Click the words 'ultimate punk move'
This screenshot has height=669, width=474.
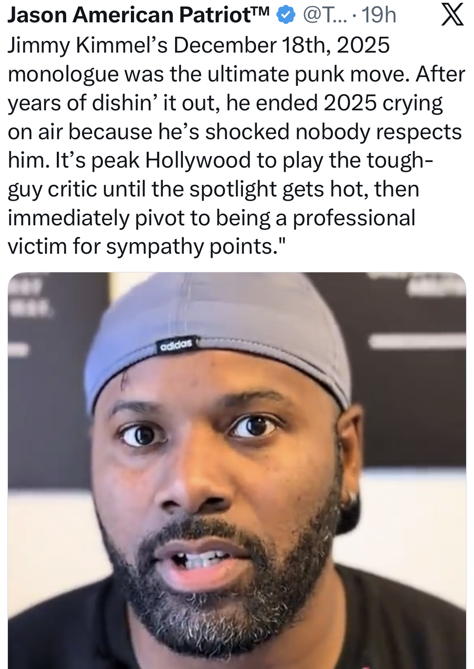(x=308, y=74)
